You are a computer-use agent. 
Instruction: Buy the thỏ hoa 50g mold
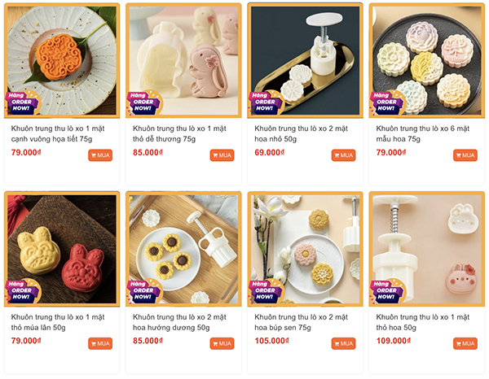(x=465, y=343)
